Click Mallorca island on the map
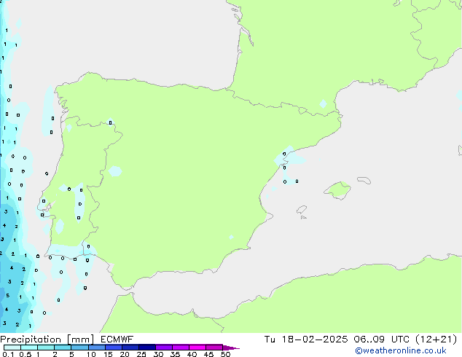Viewport: 462px width, 357px height. [337, 191]
